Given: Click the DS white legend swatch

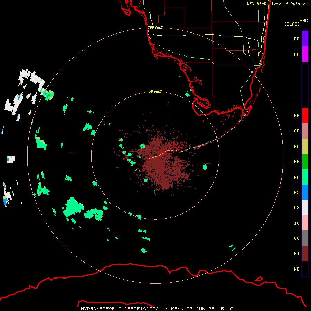Looking at the screenshot, I should (x=305, y=207).
